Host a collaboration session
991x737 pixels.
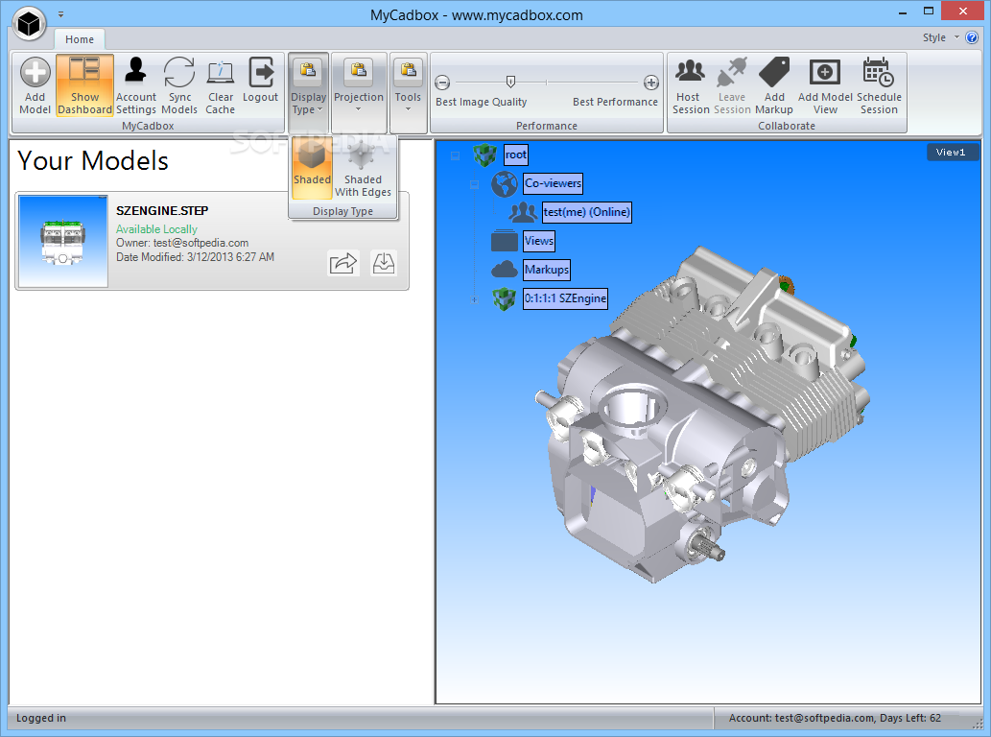coord(690,86)
